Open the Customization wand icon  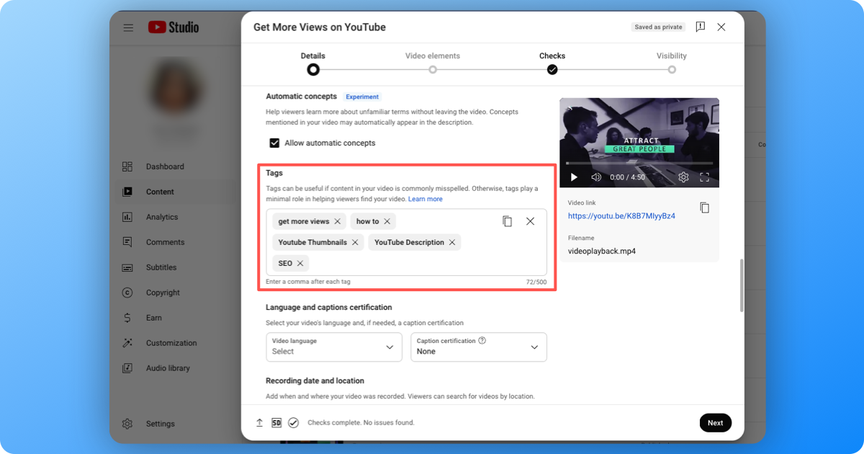point(127,343)
